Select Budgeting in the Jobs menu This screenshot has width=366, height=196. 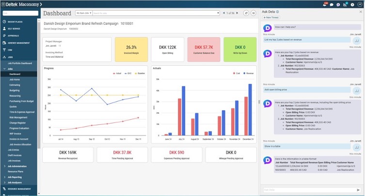point(15,90)
